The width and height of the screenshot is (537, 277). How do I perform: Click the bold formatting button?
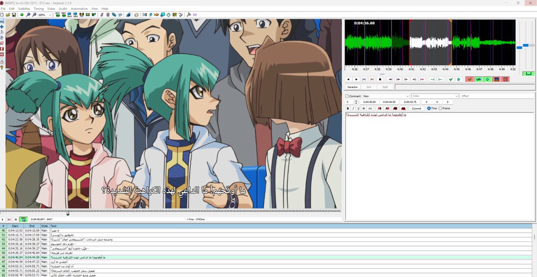pos(348,108)
